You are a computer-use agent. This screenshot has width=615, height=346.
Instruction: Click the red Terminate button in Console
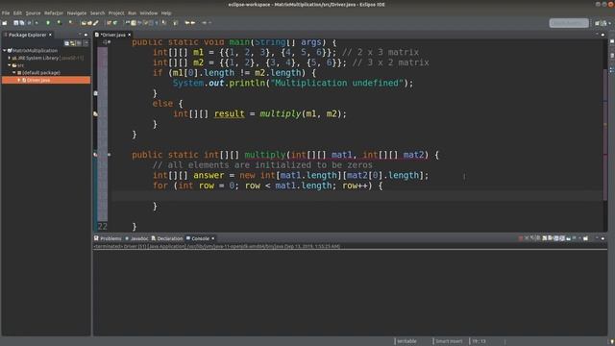(521, 238)
